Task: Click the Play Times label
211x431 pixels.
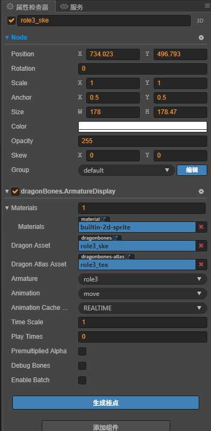Action: coord(27,337)
